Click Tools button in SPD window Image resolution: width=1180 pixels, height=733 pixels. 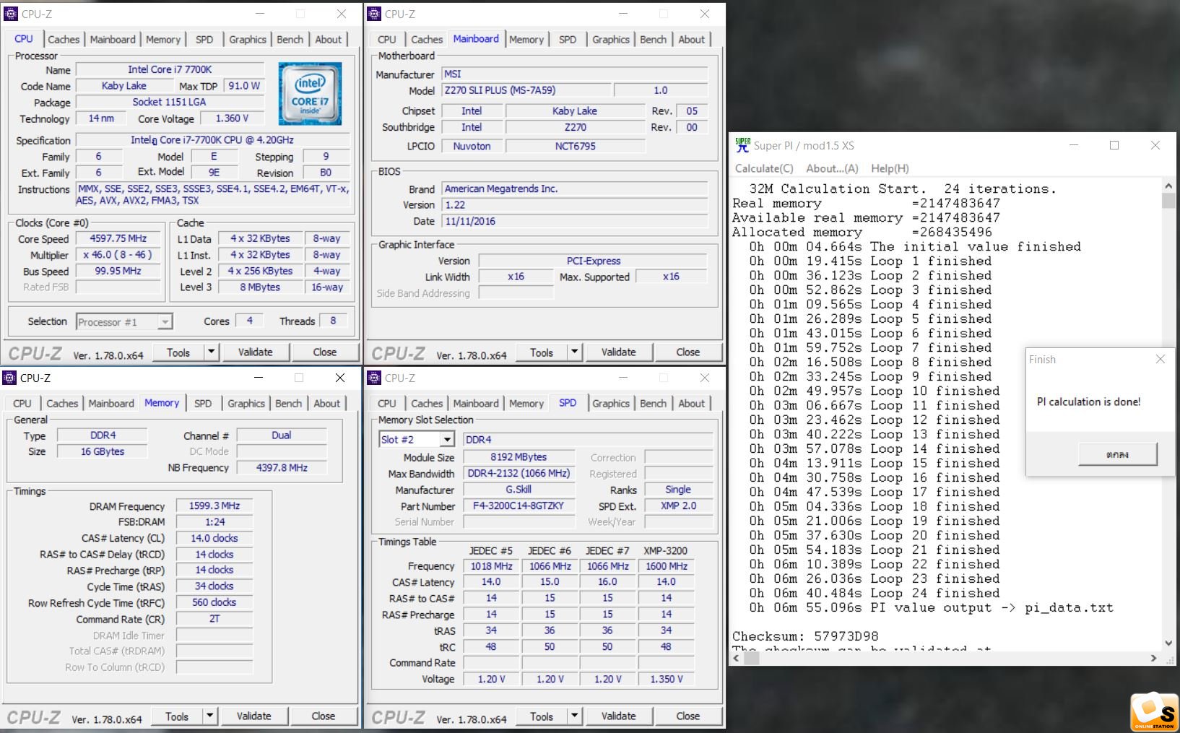click(542, 716)
